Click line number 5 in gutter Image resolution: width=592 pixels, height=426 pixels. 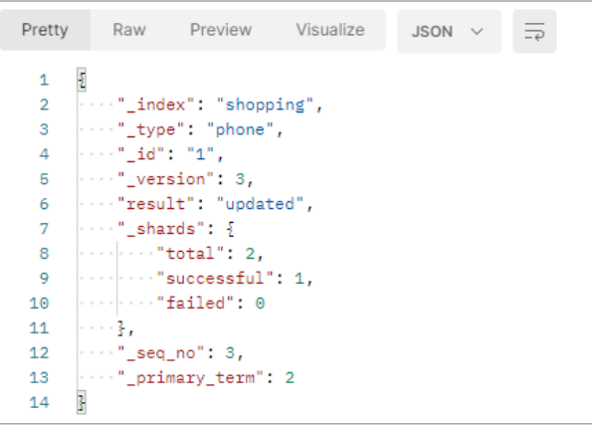pyautogui.click(x=44, y=179)
